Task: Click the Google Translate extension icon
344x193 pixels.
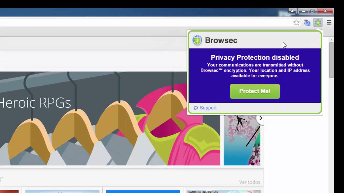Action: [307, 23]
